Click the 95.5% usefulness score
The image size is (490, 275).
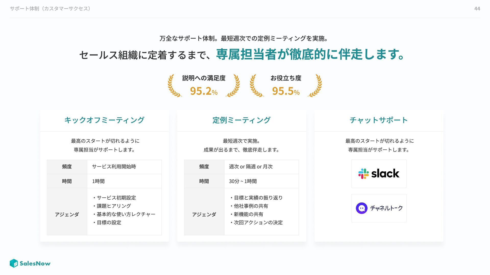click(x=286, y=91)
